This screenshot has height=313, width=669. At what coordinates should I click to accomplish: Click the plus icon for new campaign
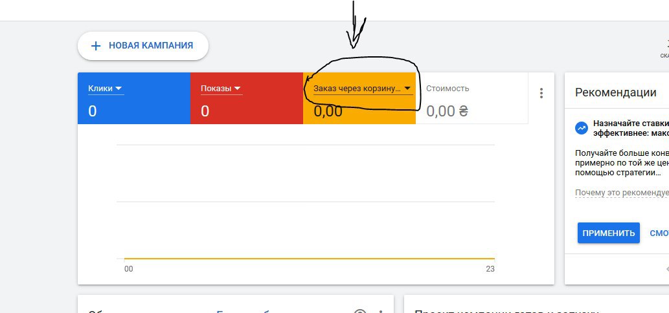coord(96,45)
